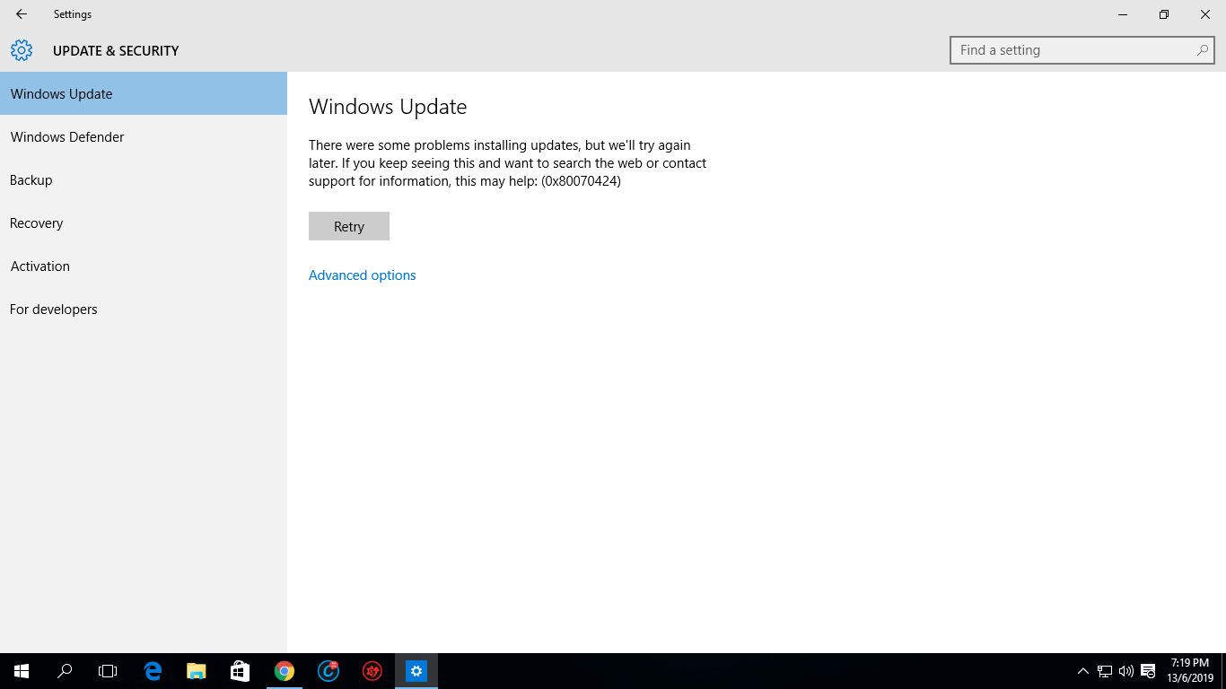The image size is (1226, 689).
Task: Open the blue circular app on the taskbar
Action: 328,671
